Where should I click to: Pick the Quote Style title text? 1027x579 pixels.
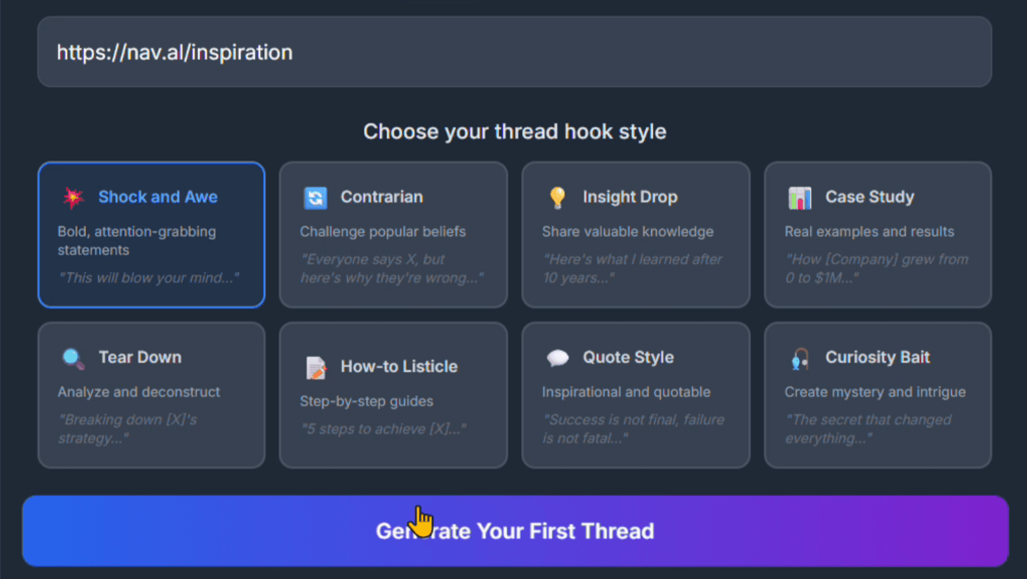(628, 357)
